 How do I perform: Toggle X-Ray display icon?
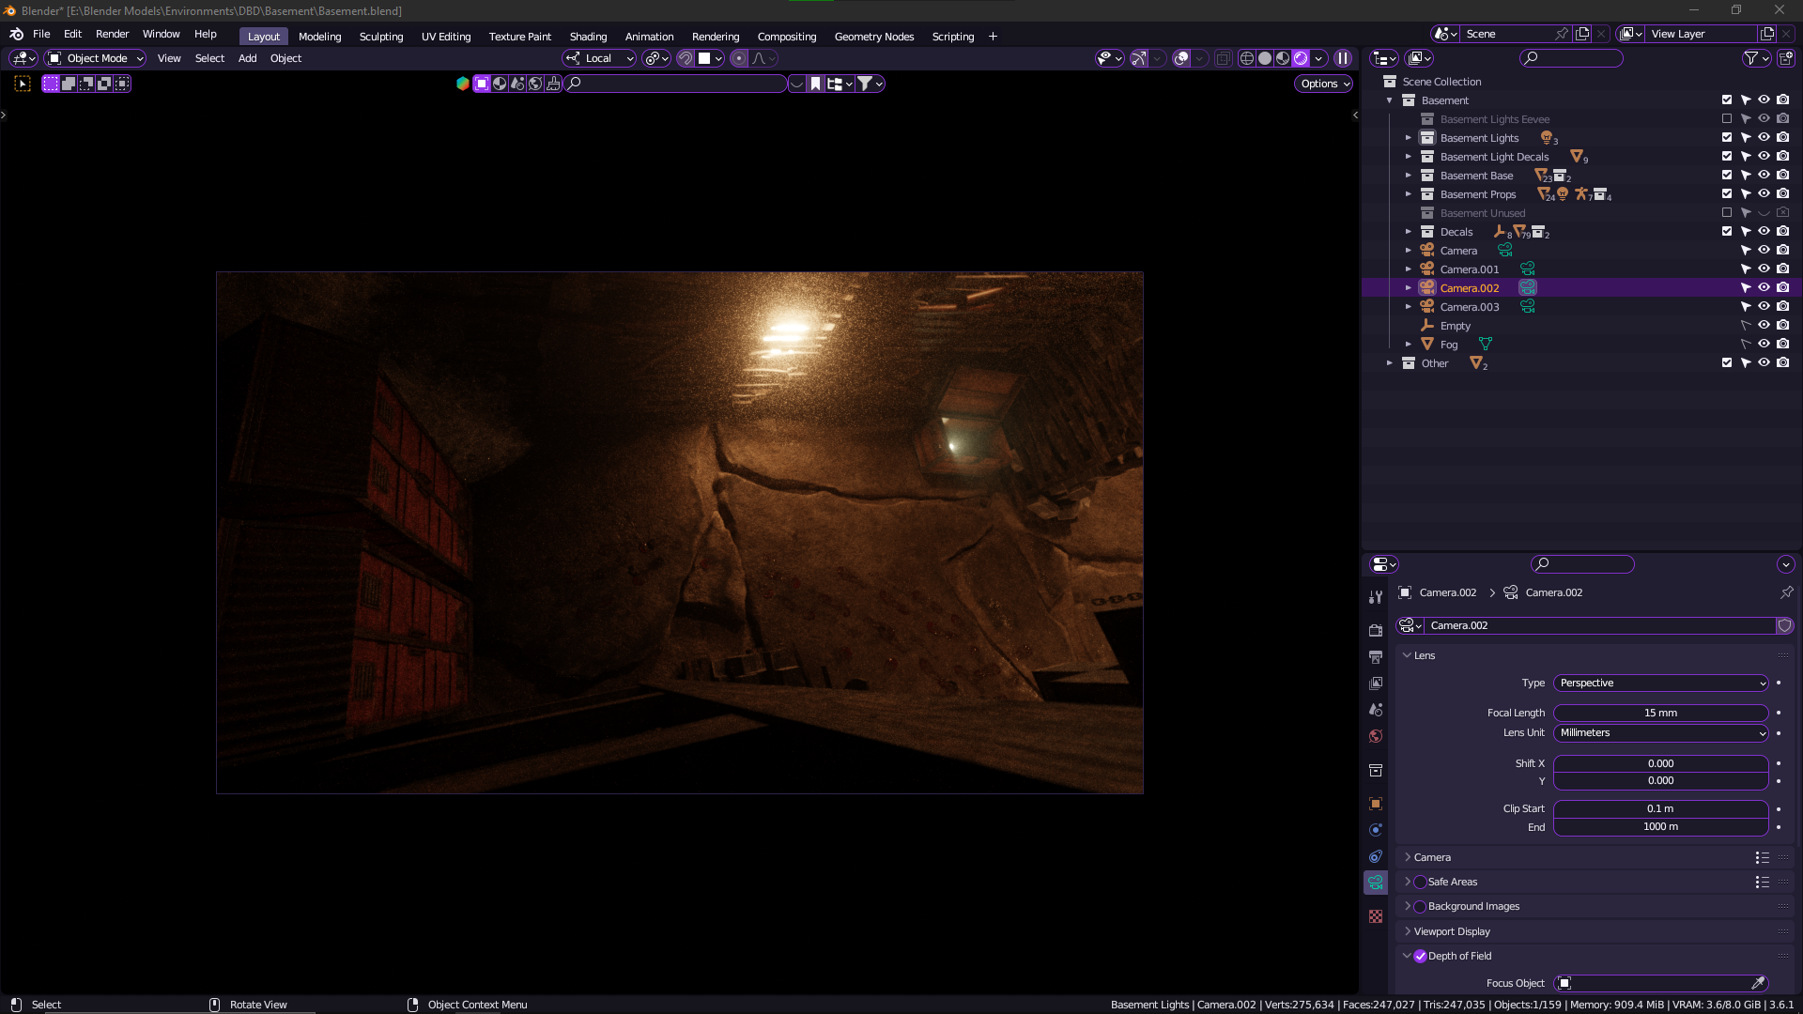[1223, 58]
